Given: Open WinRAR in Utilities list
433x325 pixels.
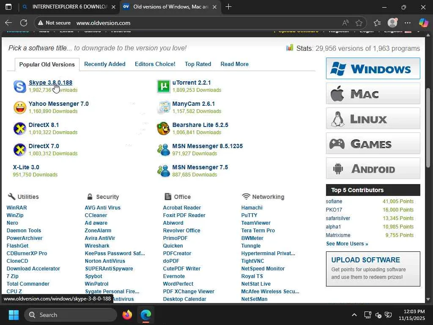Looking at the screenshot, I should pos(16,207).
